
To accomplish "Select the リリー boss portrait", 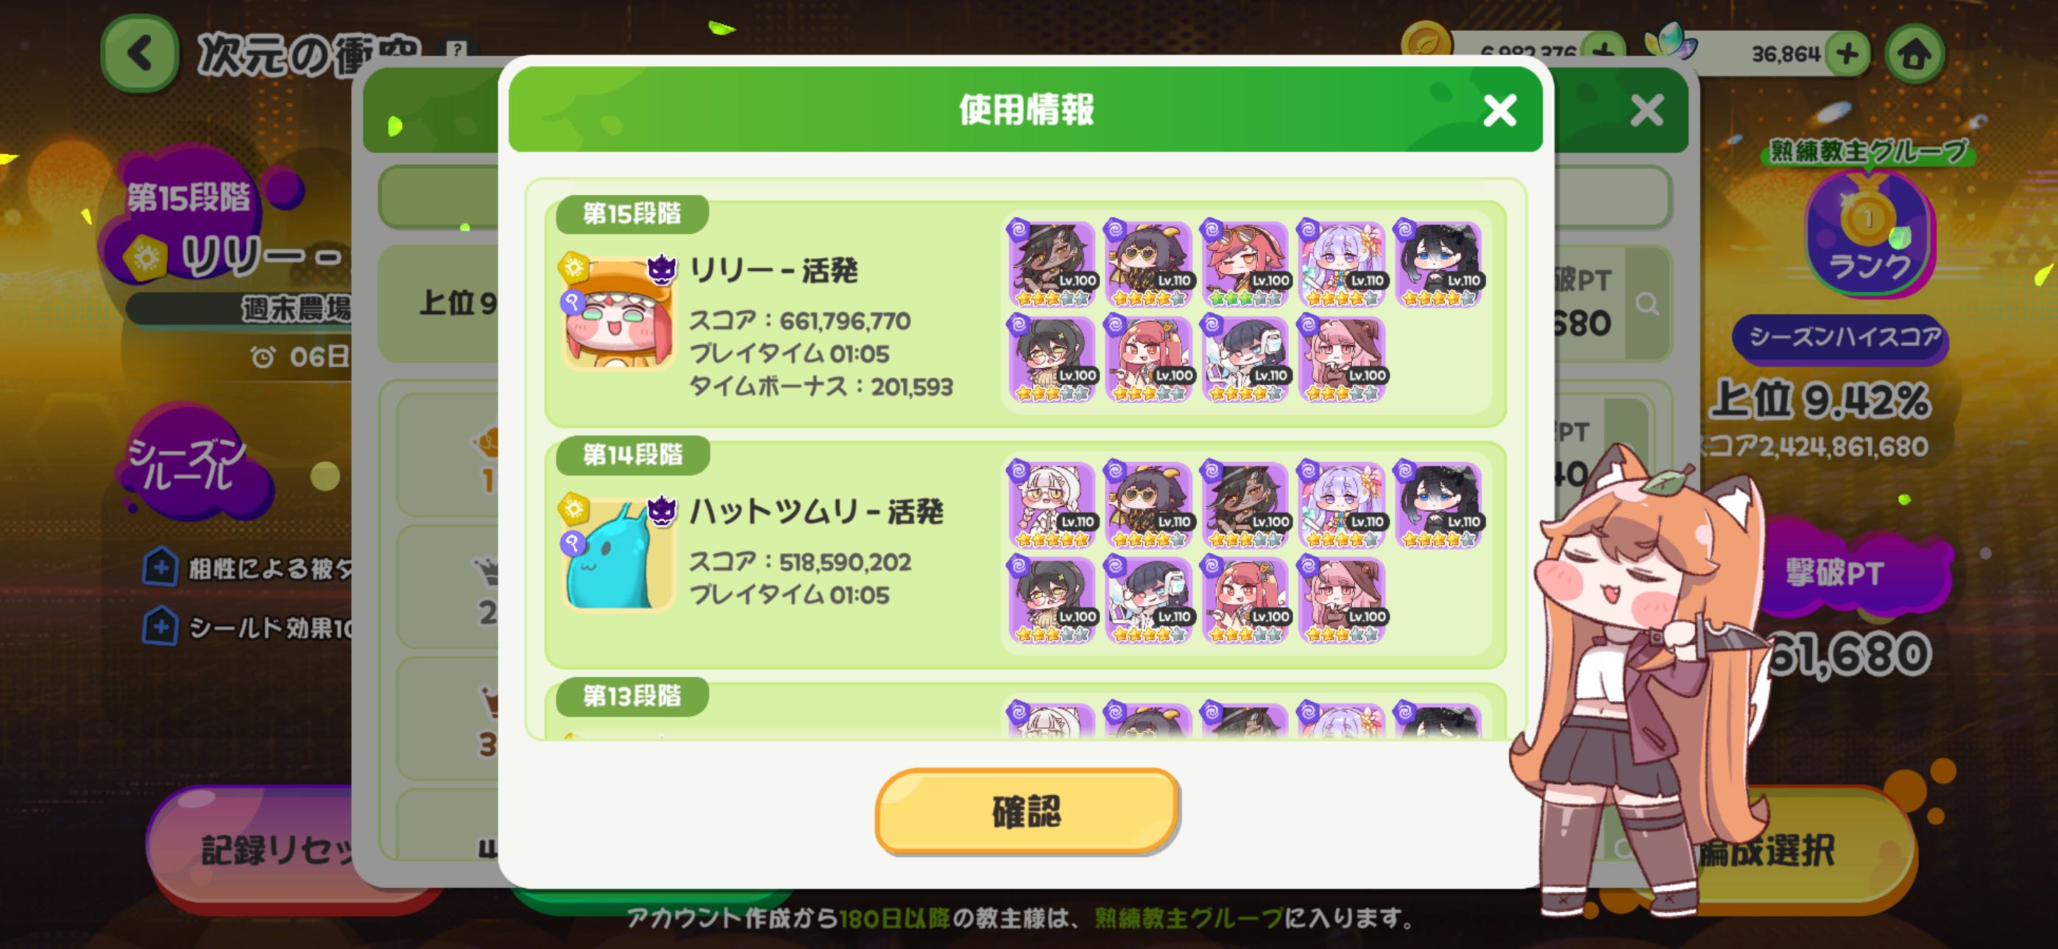I will pyautogui.click(x=618, y=313).
